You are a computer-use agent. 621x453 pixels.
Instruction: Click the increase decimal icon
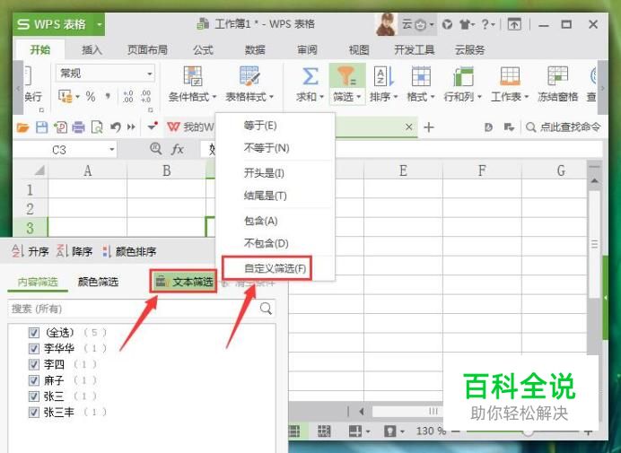tap(128, 96)
